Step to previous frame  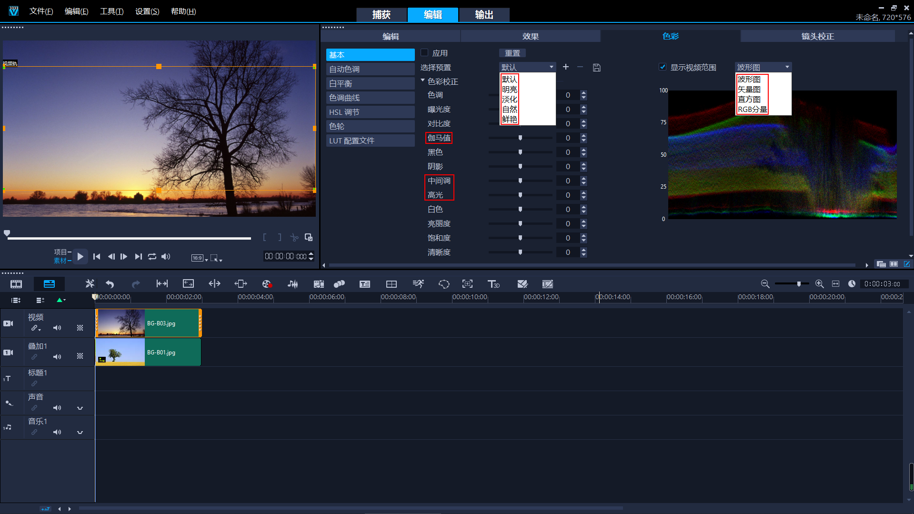click(x=111, y=257)
